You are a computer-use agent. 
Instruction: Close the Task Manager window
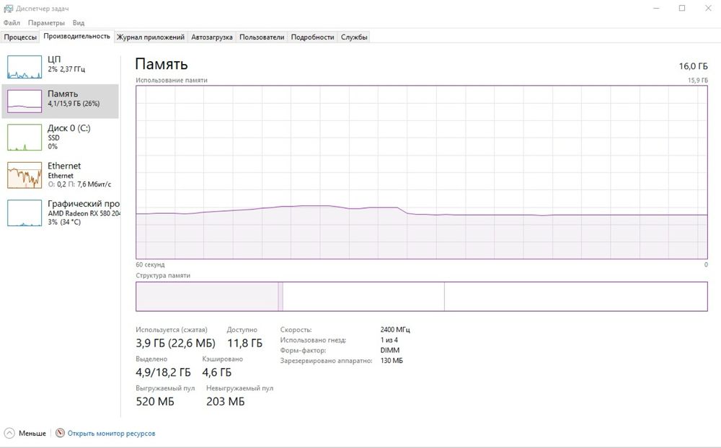tap(708, 8)
